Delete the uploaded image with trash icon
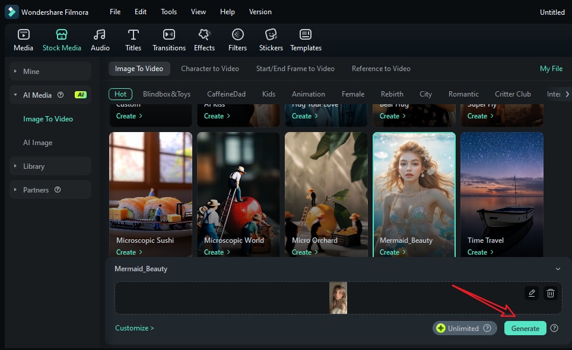This screenshot has width=572, height=350. [x=551, y=293]
